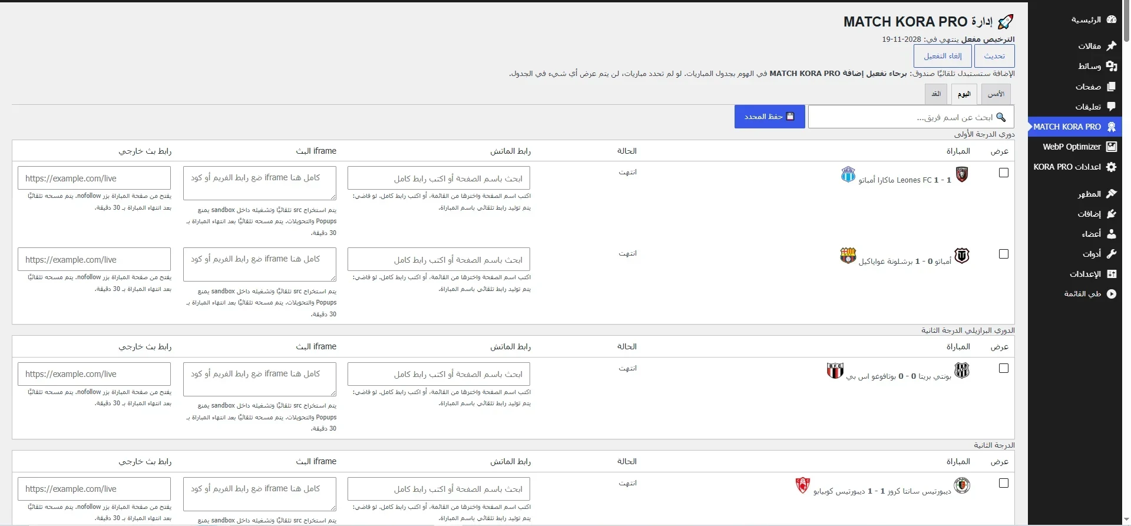Focus the team name search field

(x=911, y=117)
